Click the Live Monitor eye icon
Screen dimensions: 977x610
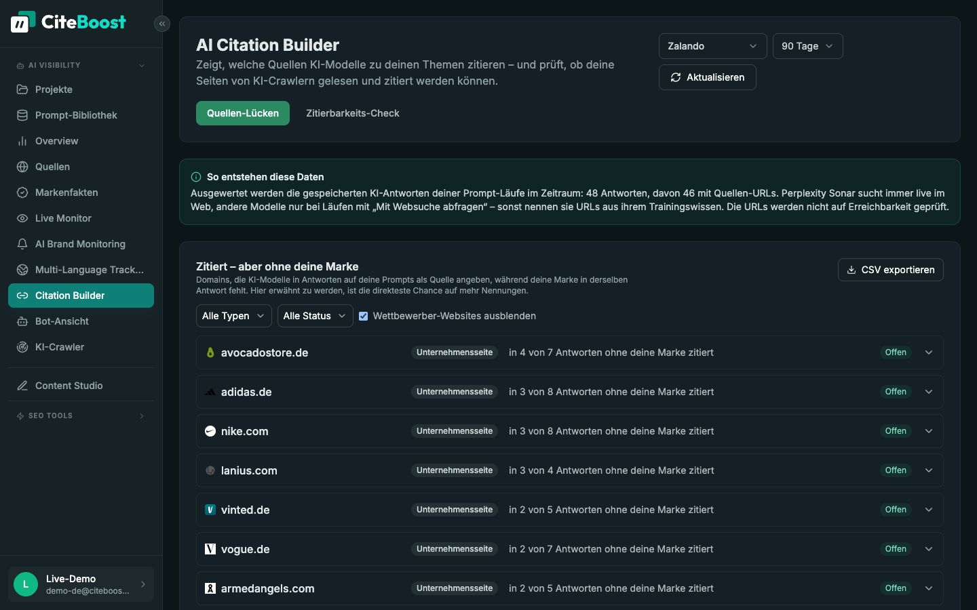coord(22,218)
